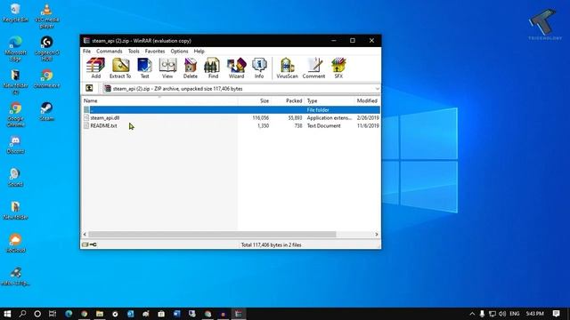The height and width of the screenshot is (320, 570).
Task: Select the README.txt file row
Action: pyautogui.click(x=232, y=126)
